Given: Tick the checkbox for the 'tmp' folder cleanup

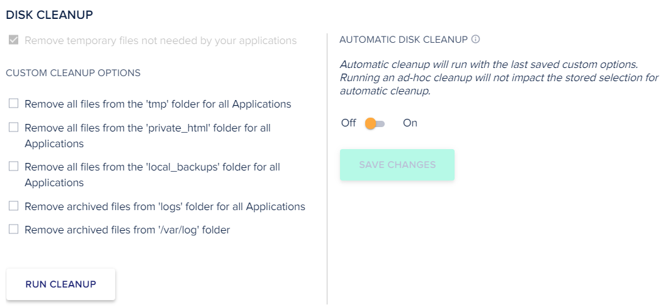Looking at the screenshot, I should click(13, 103).
